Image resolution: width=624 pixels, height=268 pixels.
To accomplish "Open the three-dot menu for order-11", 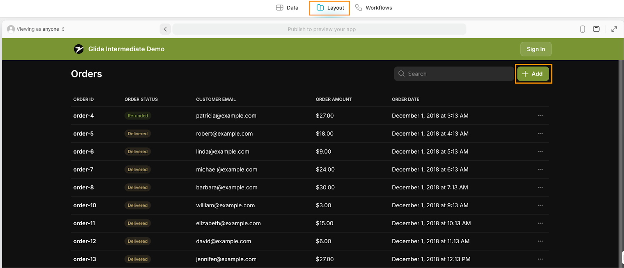I will tap(540, 223).
